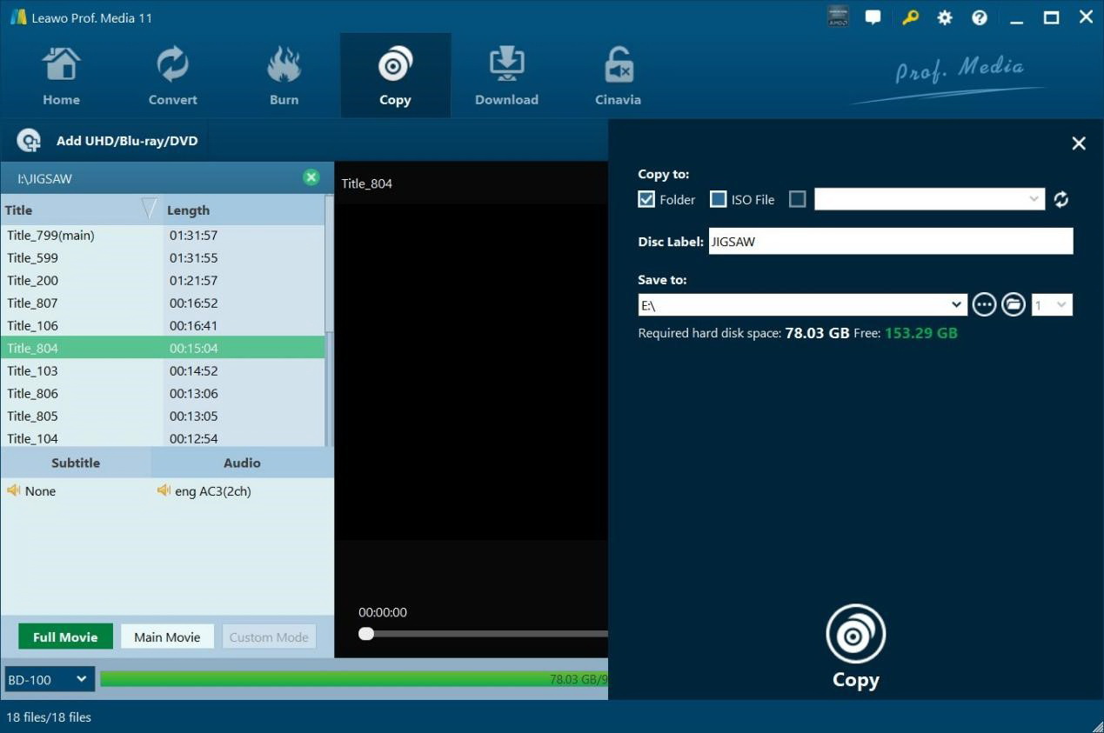The width and height of the screenshot is (1104, 733).
Task: Close the copy settings side panel
Action: pyautogui.click(x=1079, y=143)
